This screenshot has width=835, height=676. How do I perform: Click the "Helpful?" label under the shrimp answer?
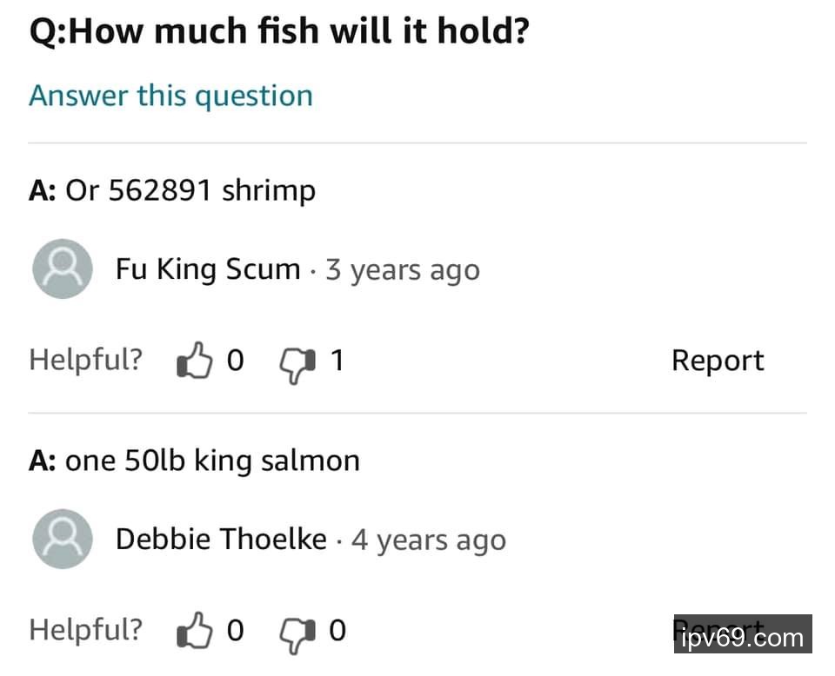click(85, 360)
